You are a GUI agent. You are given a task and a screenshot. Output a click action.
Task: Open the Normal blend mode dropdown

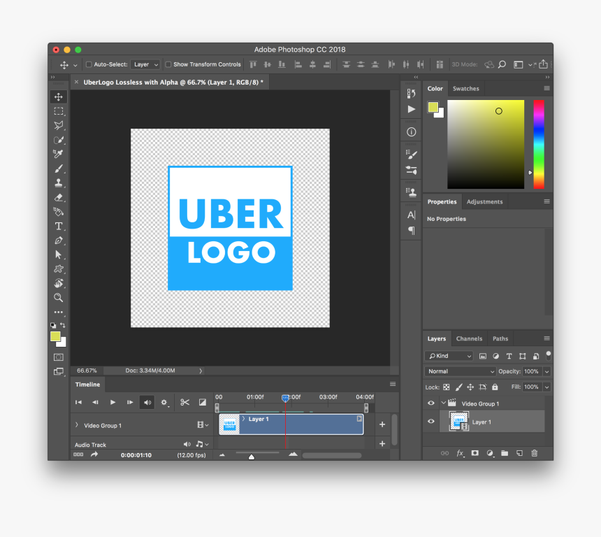pos(461,371)
